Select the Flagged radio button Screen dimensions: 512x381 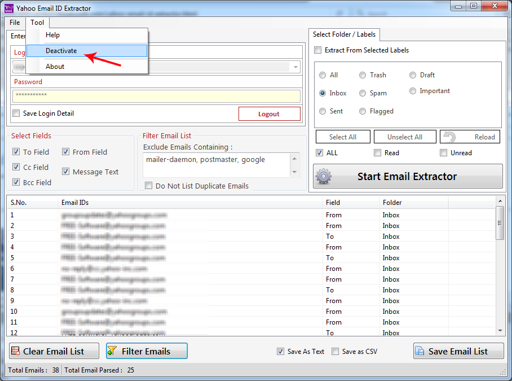363,111
